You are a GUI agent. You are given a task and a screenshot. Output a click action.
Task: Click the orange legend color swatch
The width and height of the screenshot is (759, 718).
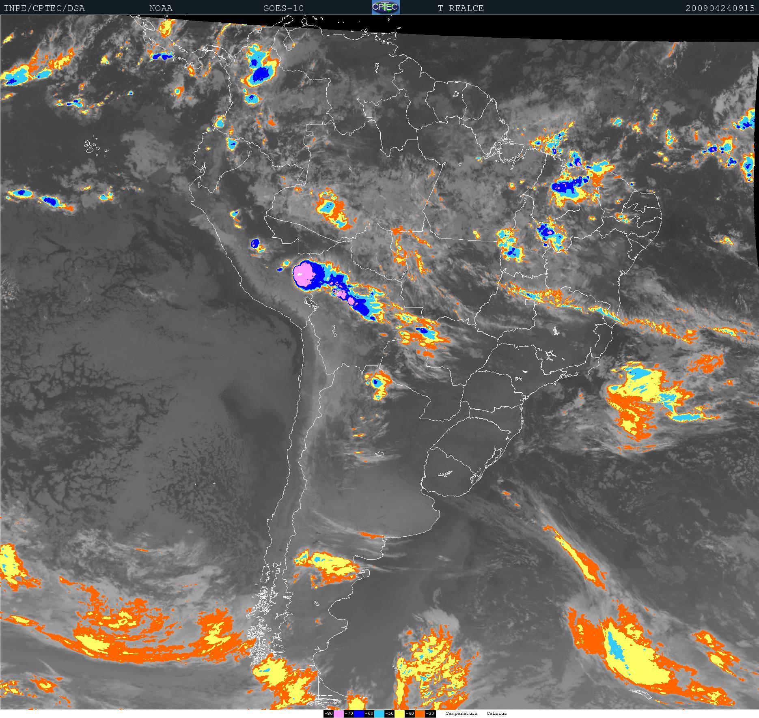420,714
